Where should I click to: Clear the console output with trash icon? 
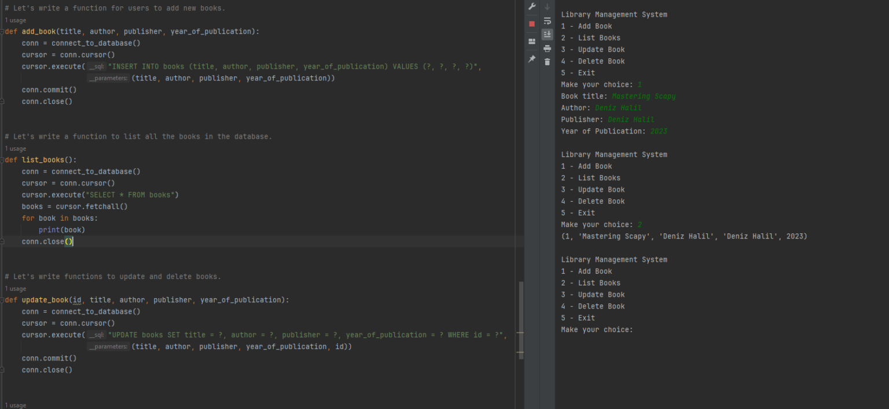click(547, 62)
